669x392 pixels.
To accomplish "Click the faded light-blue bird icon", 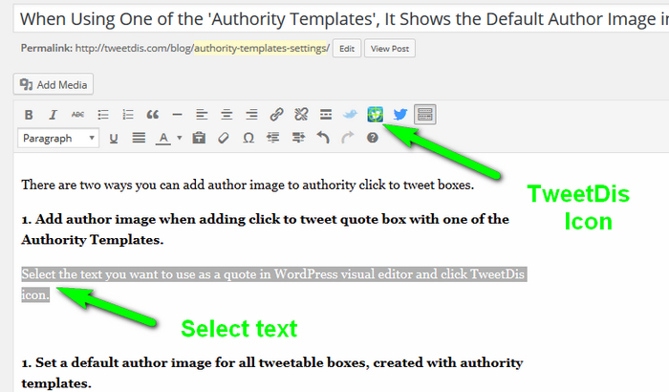I will [351, 115].
